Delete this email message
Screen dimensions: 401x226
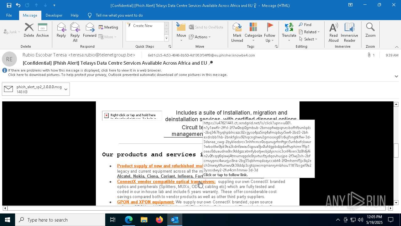[x=29, y=30]
